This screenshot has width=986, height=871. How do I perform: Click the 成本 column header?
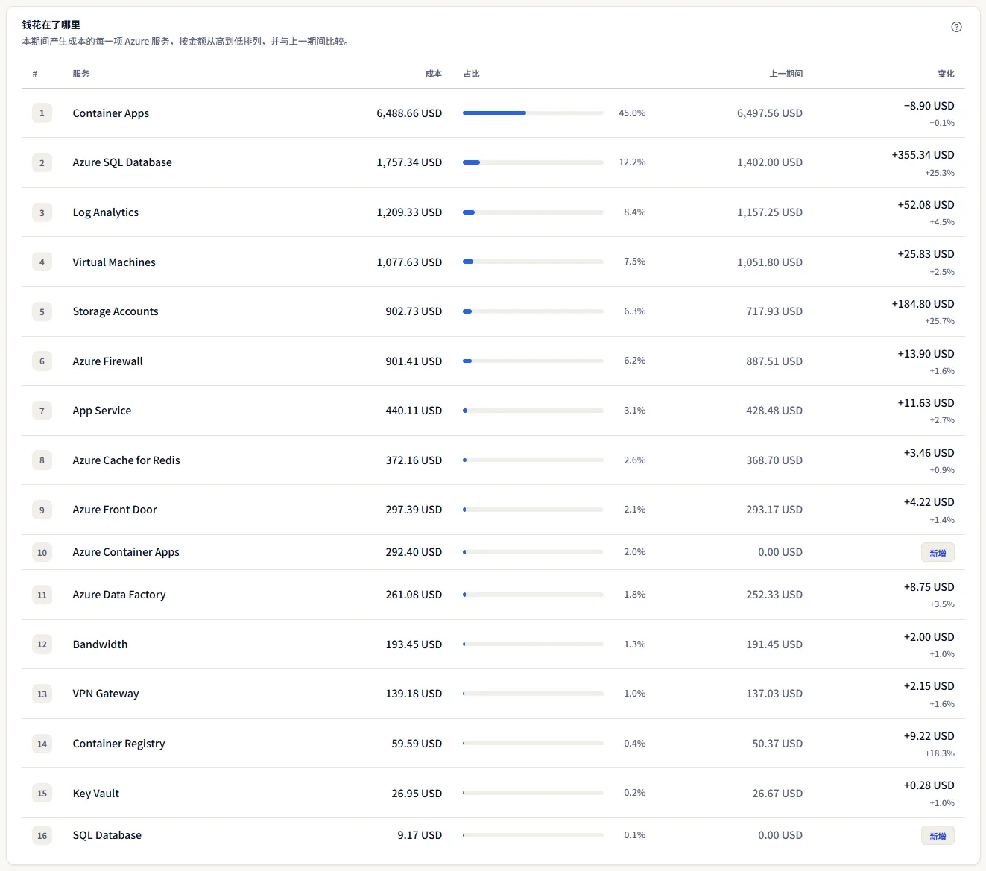[434, 74]
